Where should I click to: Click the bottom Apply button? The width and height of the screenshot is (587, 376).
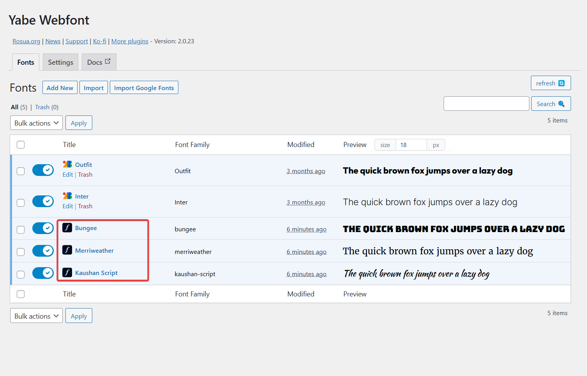(x=79, y=316)
